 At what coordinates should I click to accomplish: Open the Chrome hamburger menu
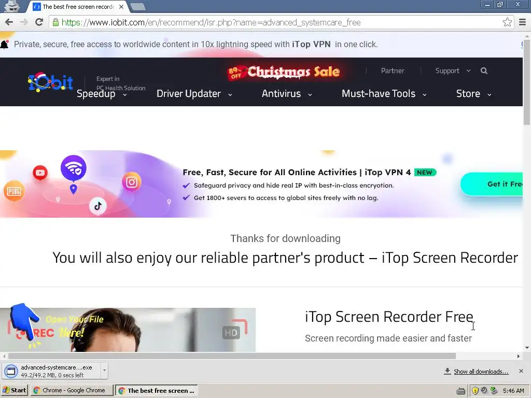(523, 22)
